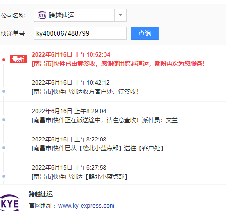The height and width of the screenshot is (211, 226).
Task: Select the 8:22:08 timeline dot marker
Action: pyautogui.click(x=4, y=148)
